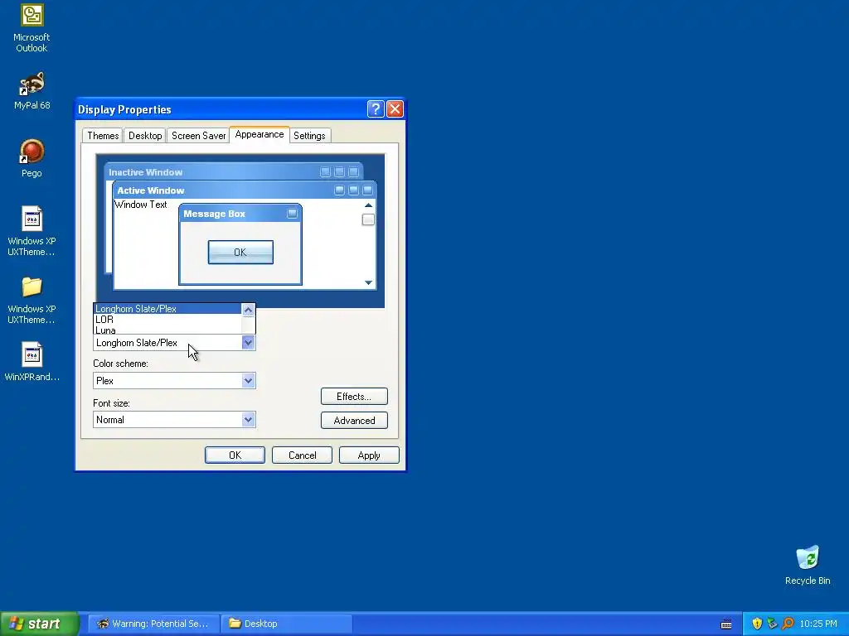Select the Recycle Bin icon
The width and height of the screenshot is (849, 636).
808,557
